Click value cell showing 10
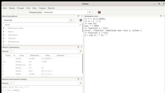This screenshot has width=165, height=93. pos(42,68)
